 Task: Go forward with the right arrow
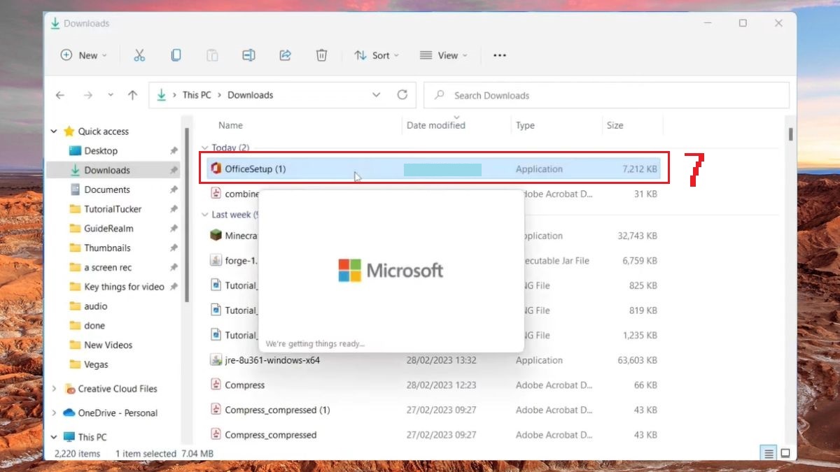pos(87,95)
